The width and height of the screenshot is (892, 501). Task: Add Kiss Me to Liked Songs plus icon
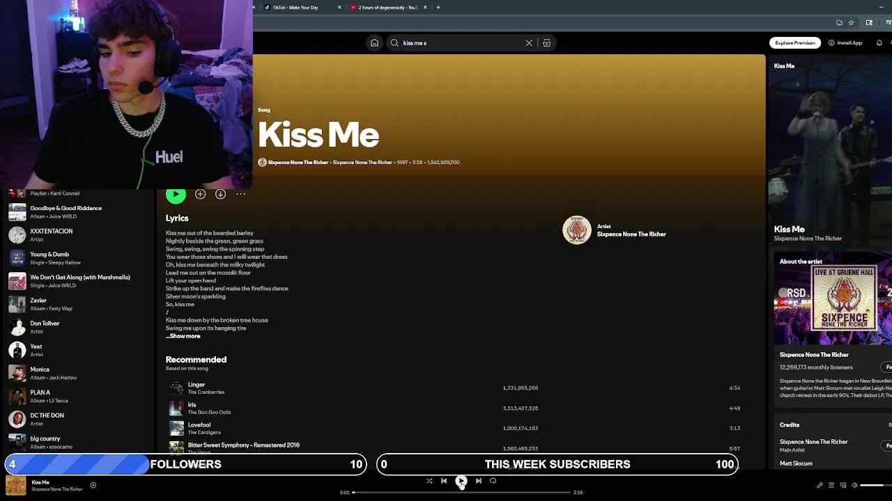200,194
